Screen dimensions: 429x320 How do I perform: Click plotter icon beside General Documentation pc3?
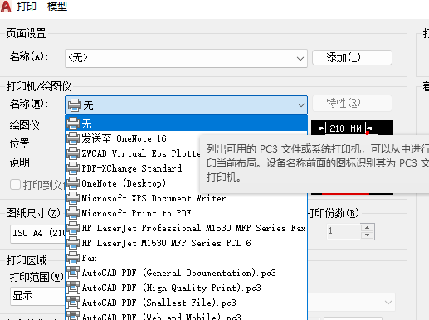73,273
